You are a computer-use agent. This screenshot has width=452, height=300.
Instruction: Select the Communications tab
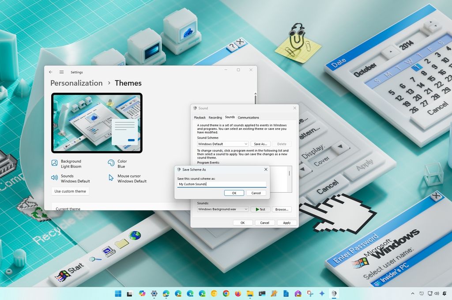click(249, 118)
